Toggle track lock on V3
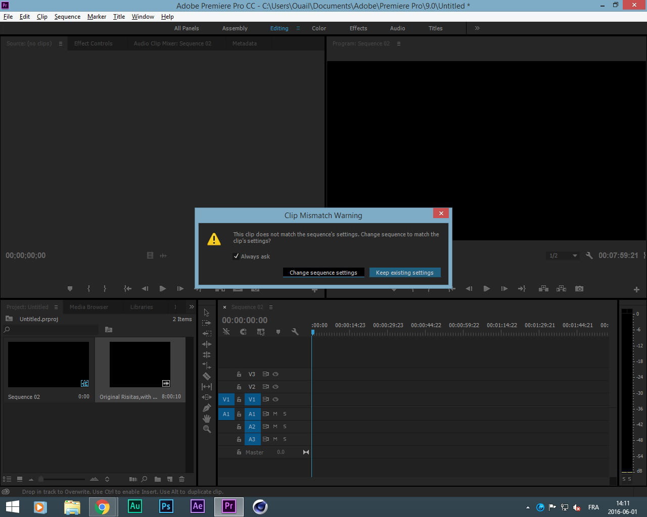Image resolution: width=647 pixels, height=517 pixels. 239,374
